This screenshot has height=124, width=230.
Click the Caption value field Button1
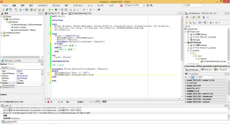click(29, 83)
